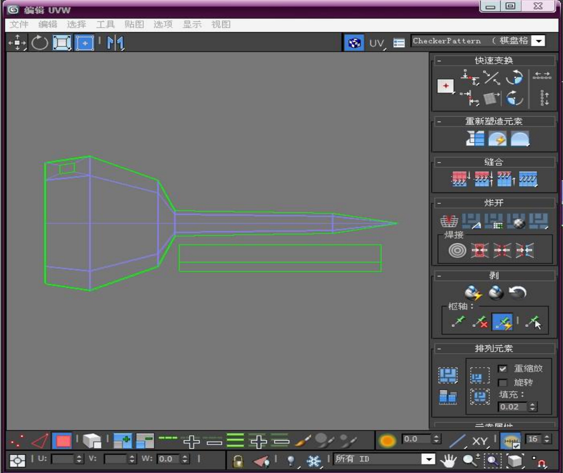Click the Quick Peel icon
The image size is (563, 473).
[473, 293]
